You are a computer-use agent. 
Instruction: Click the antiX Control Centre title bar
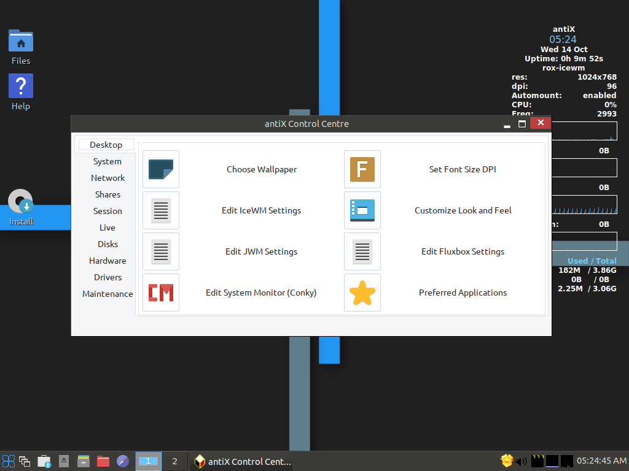pos(307,124)
